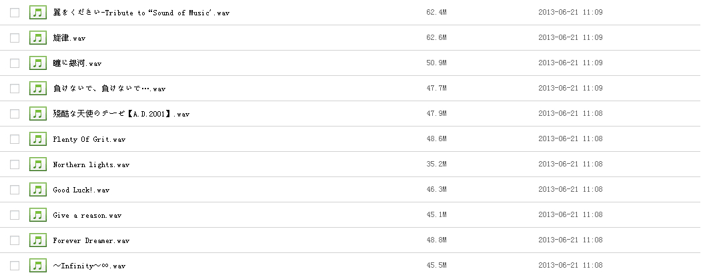Select checkbox next to Forever Dreamer.wav
The height and width of the screenshot is (277, 701).
pos(15,240)
